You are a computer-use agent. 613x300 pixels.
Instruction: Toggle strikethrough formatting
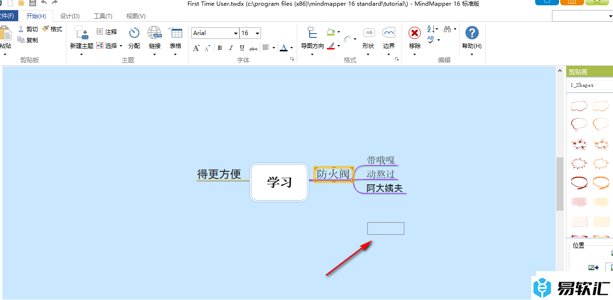tap(253, 48)
